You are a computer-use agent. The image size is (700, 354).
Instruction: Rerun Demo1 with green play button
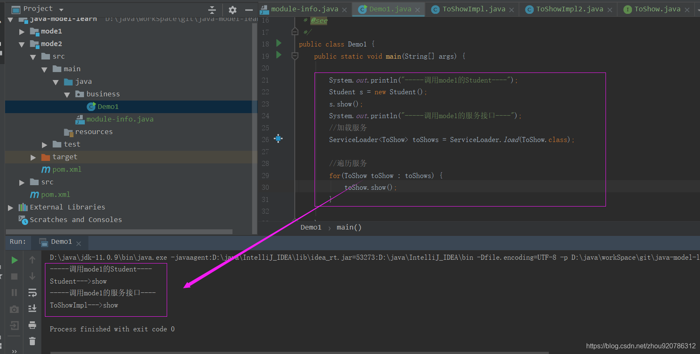pyautogui.click(x=14, y=260)
